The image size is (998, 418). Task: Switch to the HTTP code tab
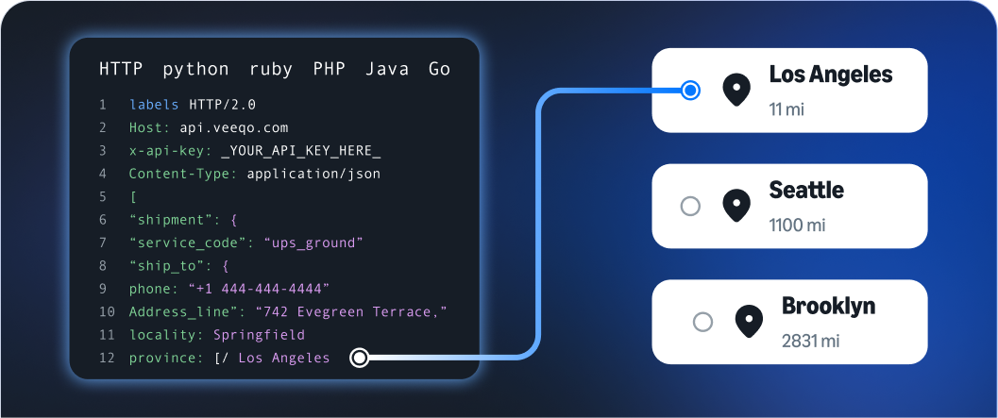pos(121,69)
